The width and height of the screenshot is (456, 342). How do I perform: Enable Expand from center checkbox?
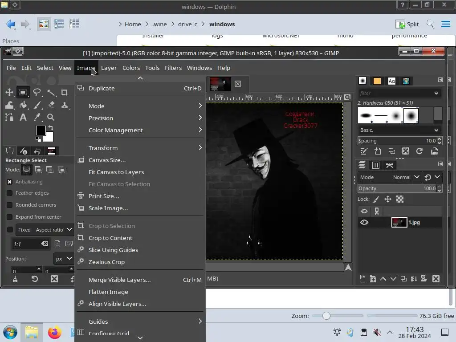tap(10, 217)
